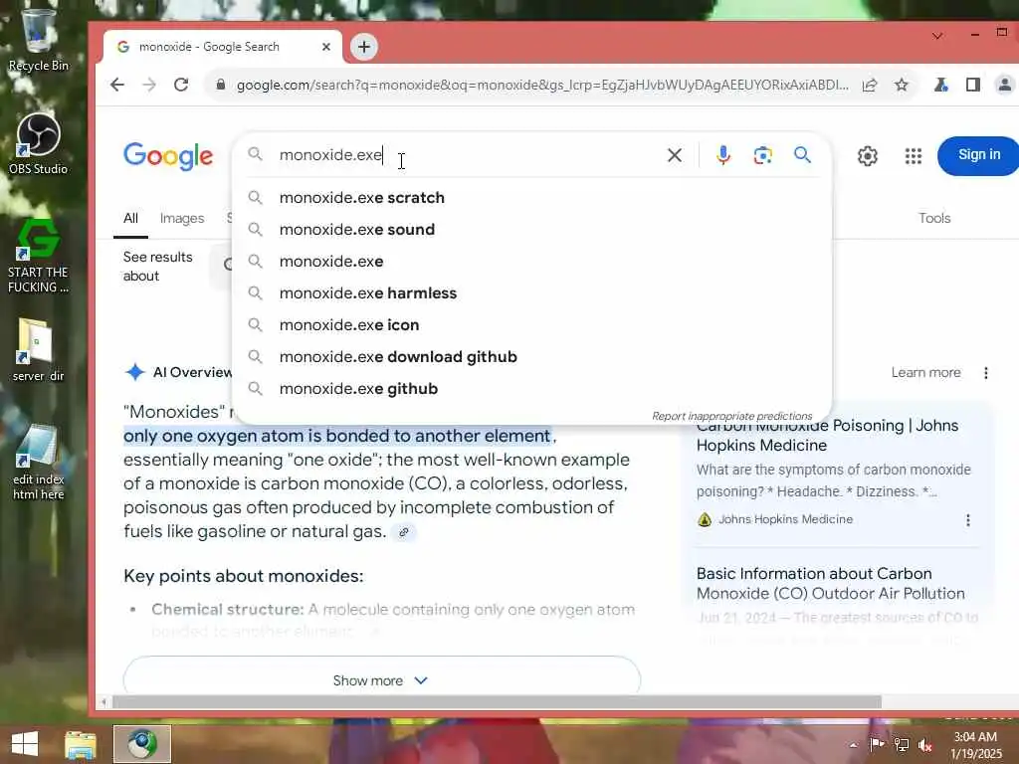
Task: Click the Sign in button
Action: pyautogui.click(x=979, y=155)
